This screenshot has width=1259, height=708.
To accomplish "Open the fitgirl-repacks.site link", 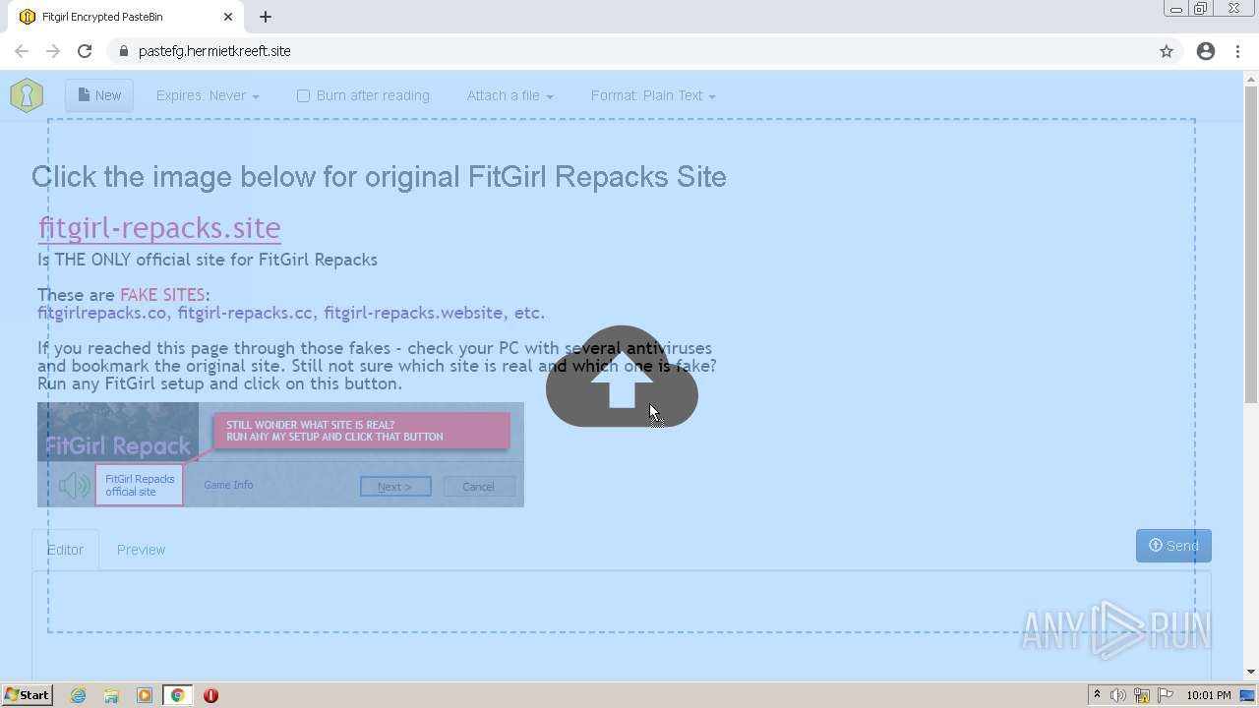I will point(159,227).
